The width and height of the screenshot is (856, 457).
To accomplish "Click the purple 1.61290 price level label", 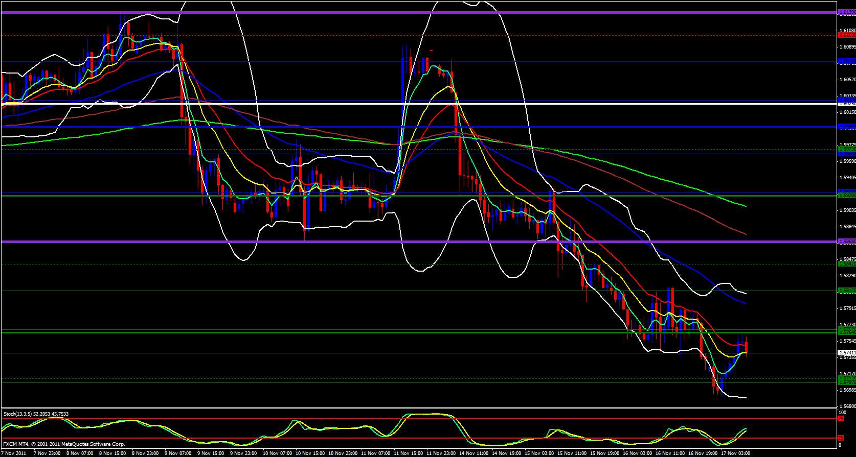I will [x=847, y=12].
